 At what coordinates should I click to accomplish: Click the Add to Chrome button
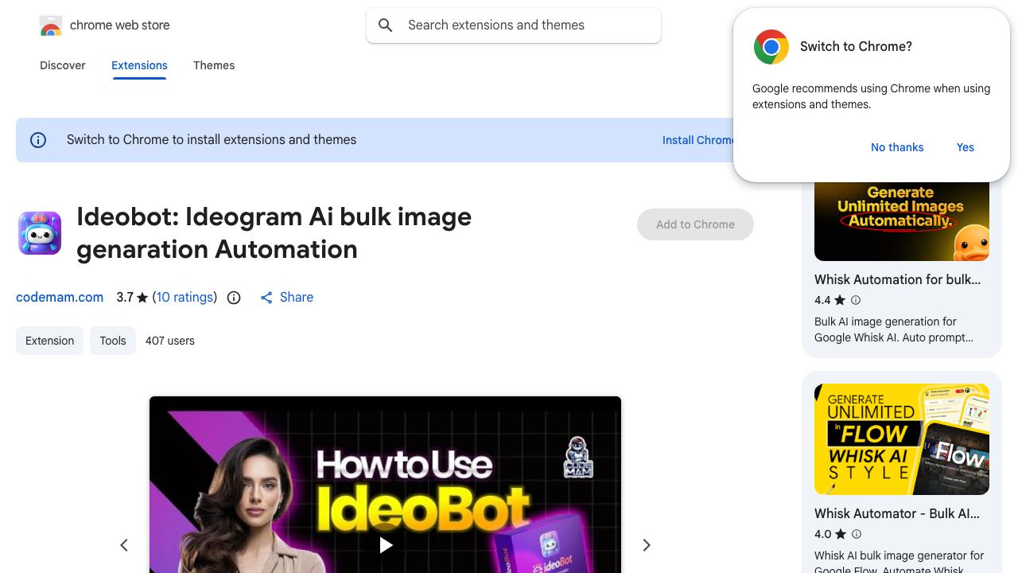[695, 224]
